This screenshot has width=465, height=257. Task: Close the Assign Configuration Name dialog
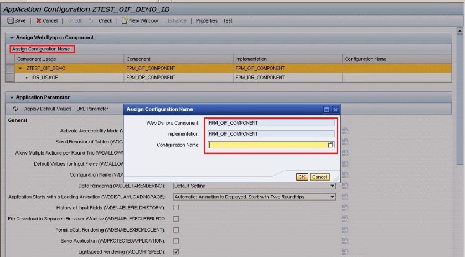pos(335,110)
